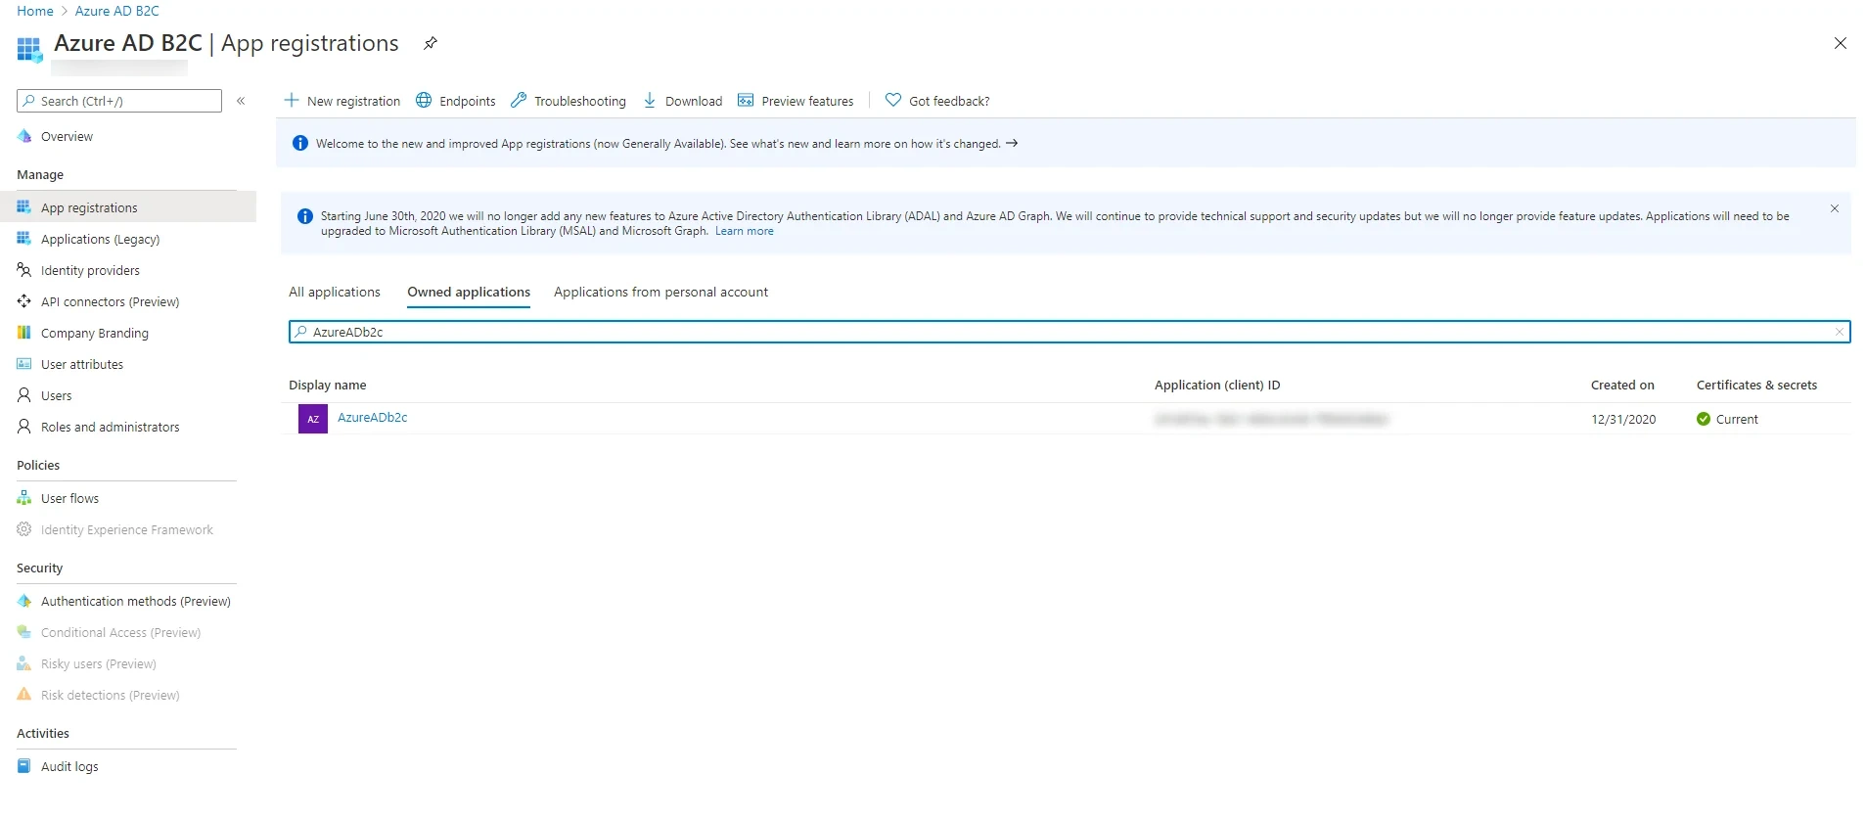Click the Download arrow icon
This screenshot has height=819, width=1866.
pyautogui.click(x=650, y=101)
